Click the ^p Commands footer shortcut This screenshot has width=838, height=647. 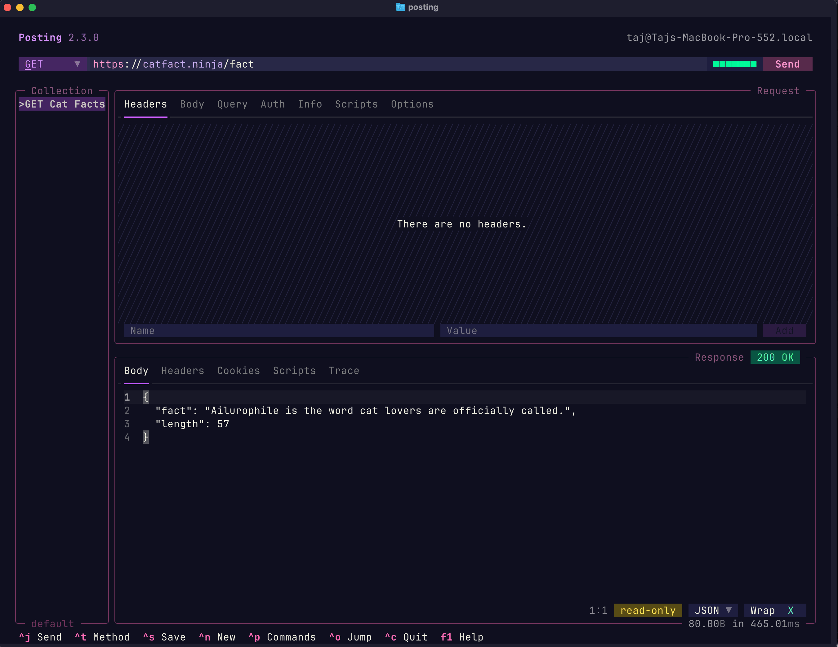click(x=282, y=637)
